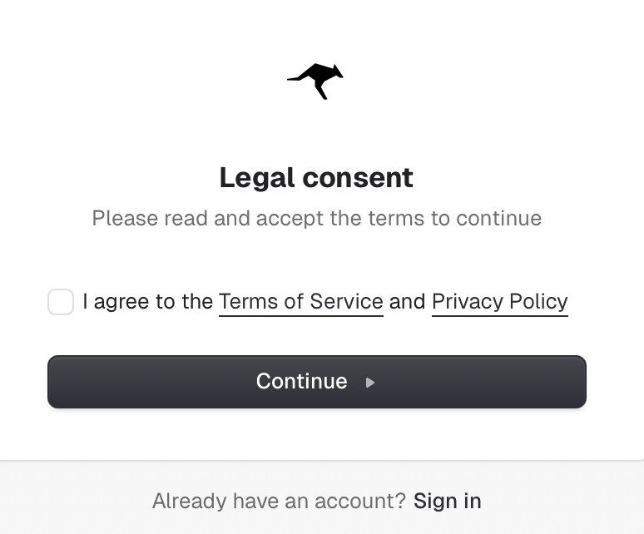Go to Sign in for existing accounts
Image resolution: width=644 pixels, height=534 pixels.
point(447,501)
